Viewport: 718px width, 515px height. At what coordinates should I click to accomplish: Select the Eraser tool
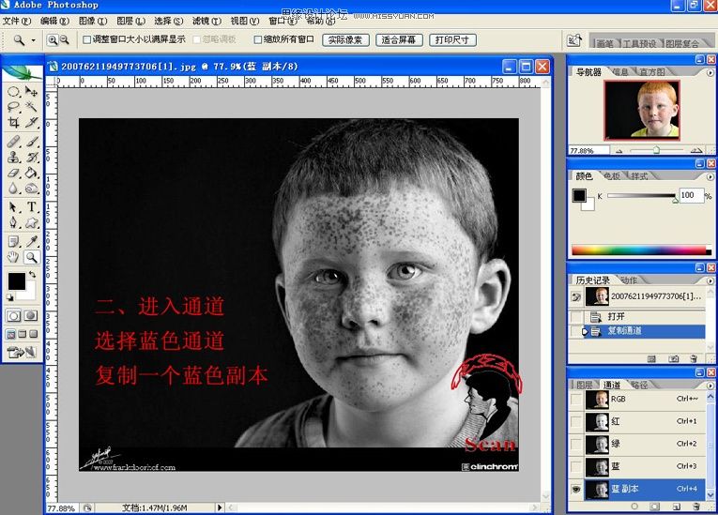click(14, 173)
